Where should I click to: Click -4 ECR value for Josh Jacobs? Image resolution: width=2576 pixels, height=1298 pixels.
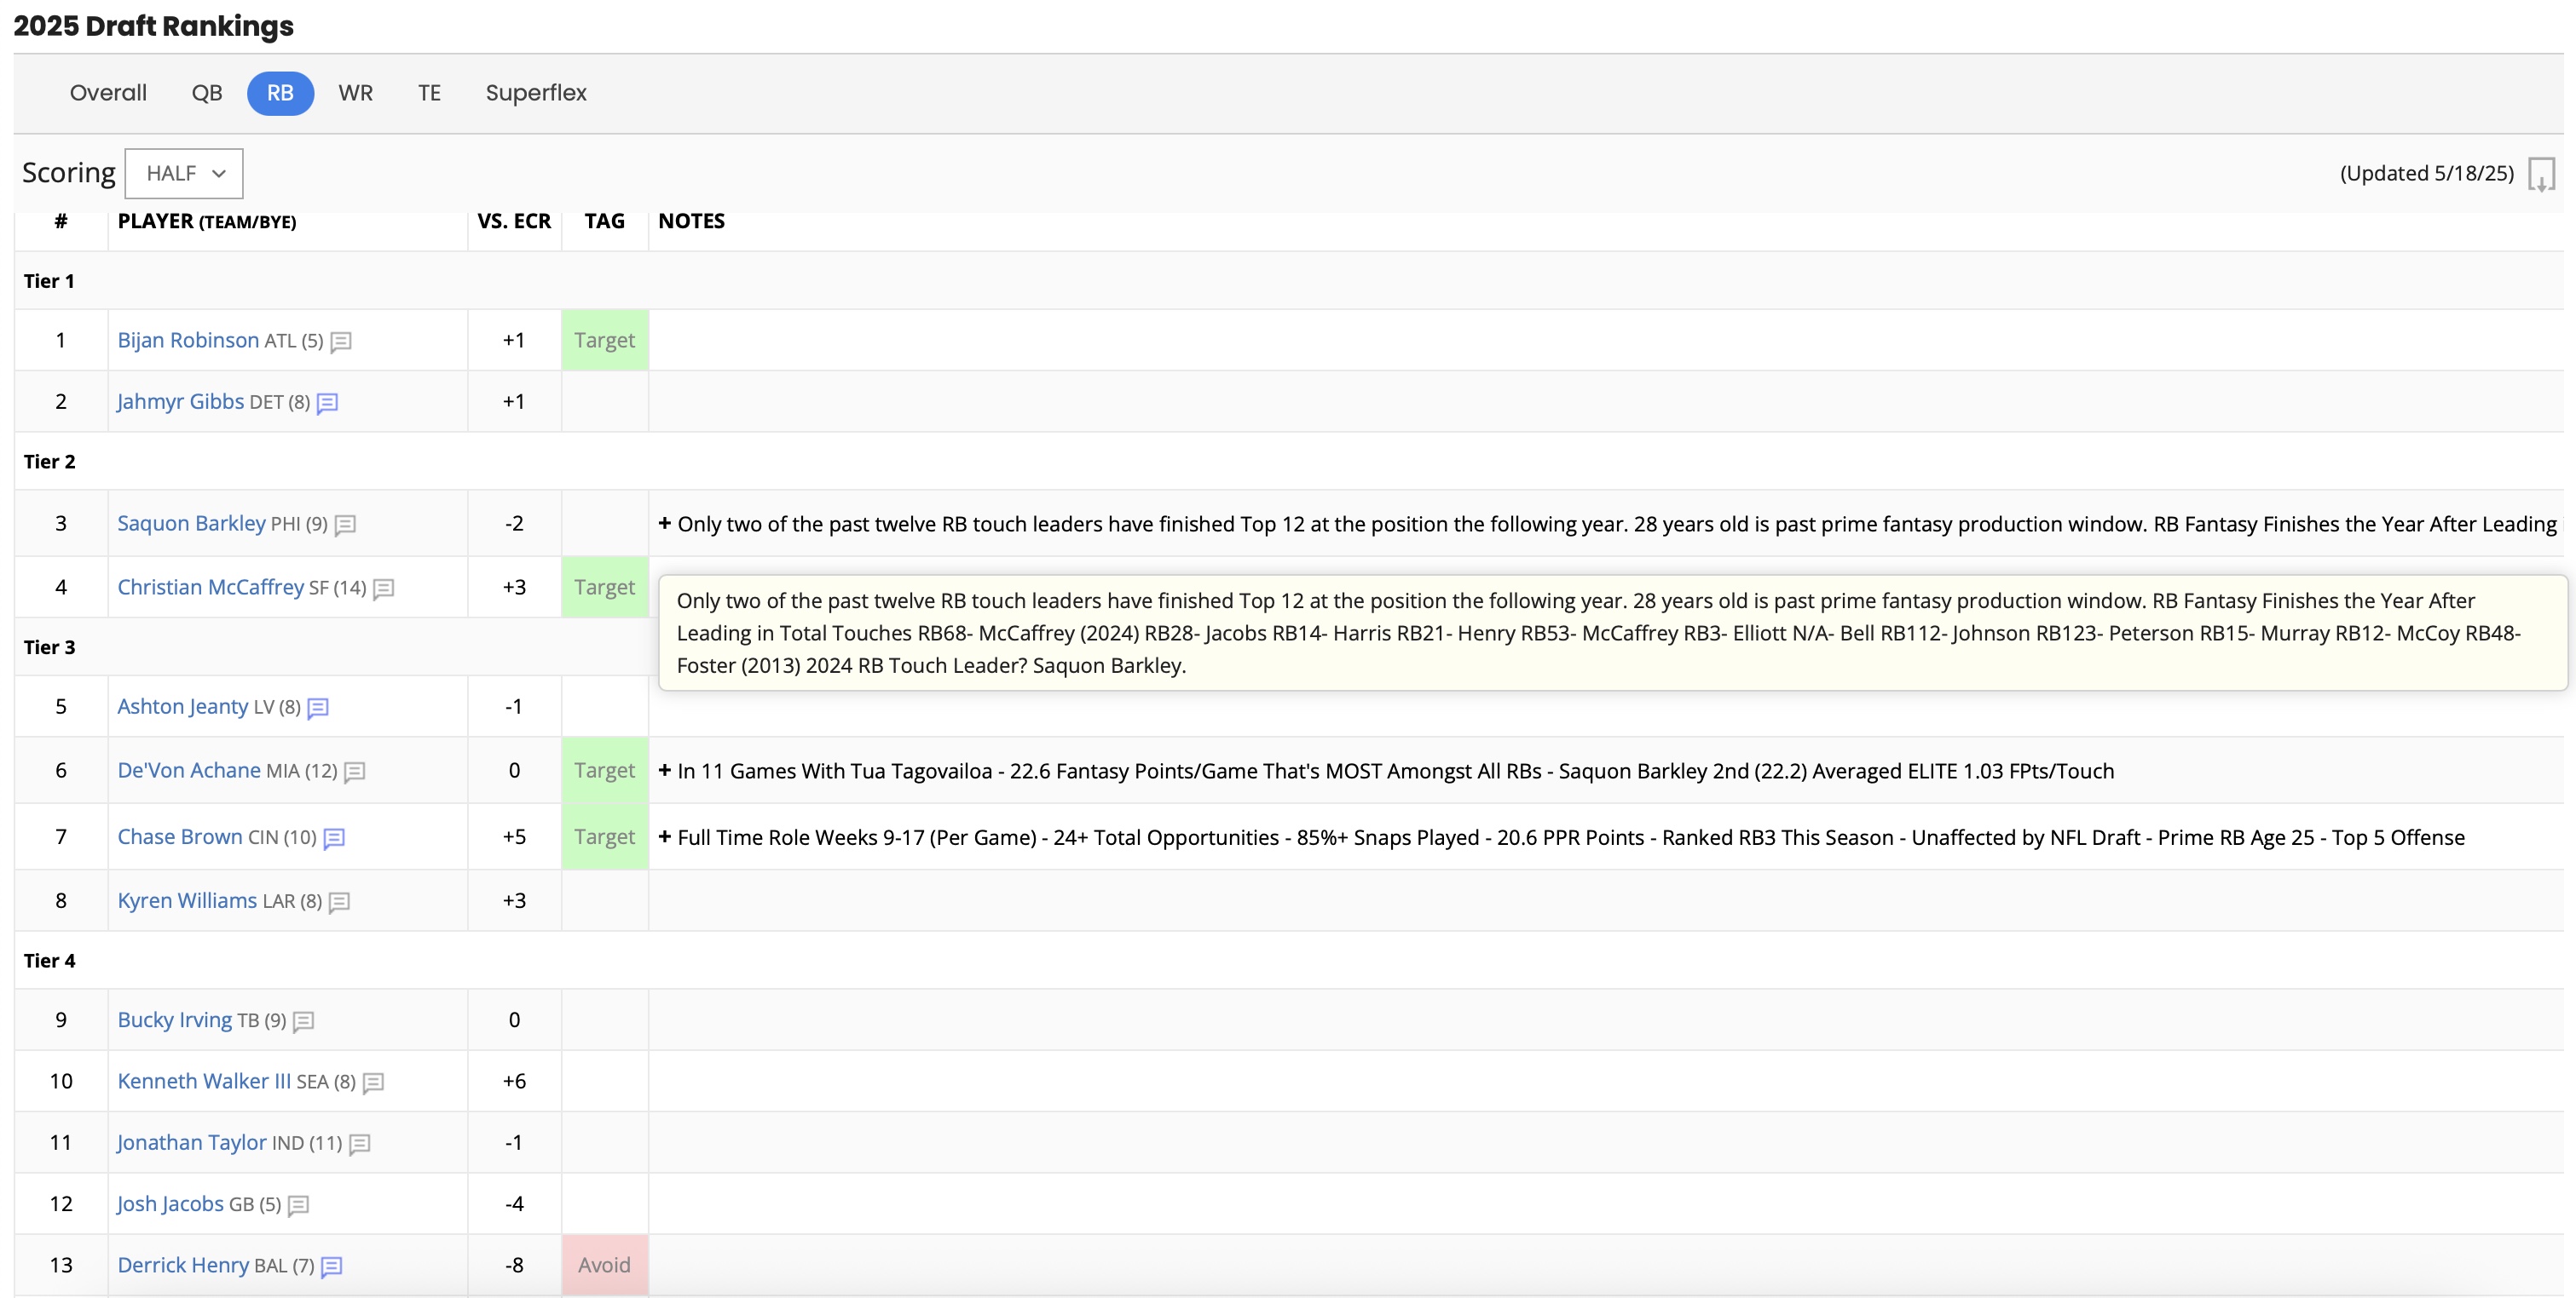pyautogui.click(x=514, y=1203)
